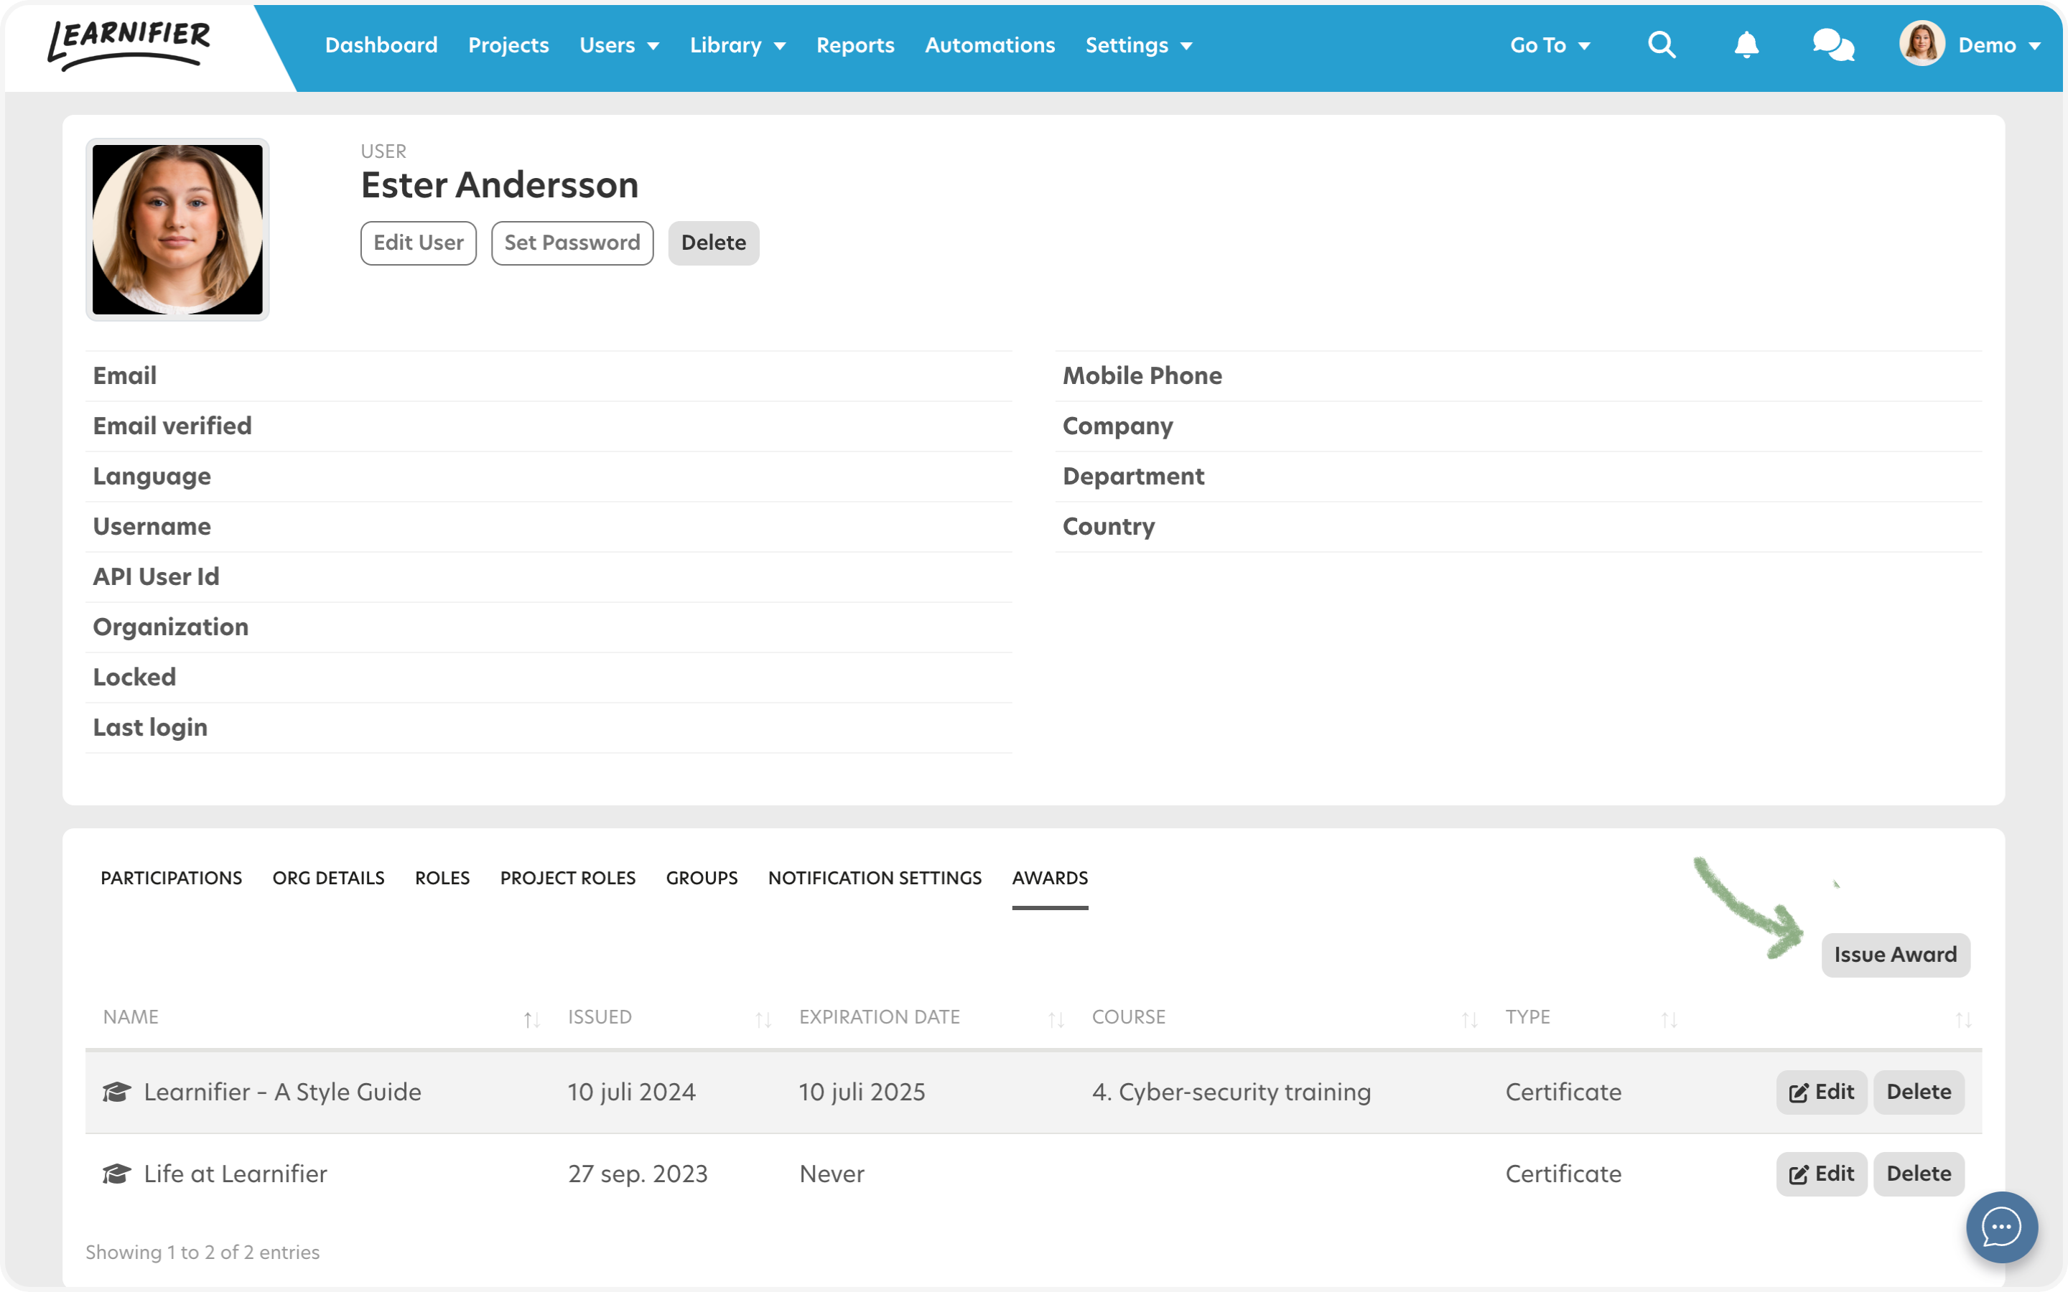Image resolution: width=2068 pixels, height=1292 pixels.
Task: Switch to the GROUPS tab
Action: pos(702,878)
